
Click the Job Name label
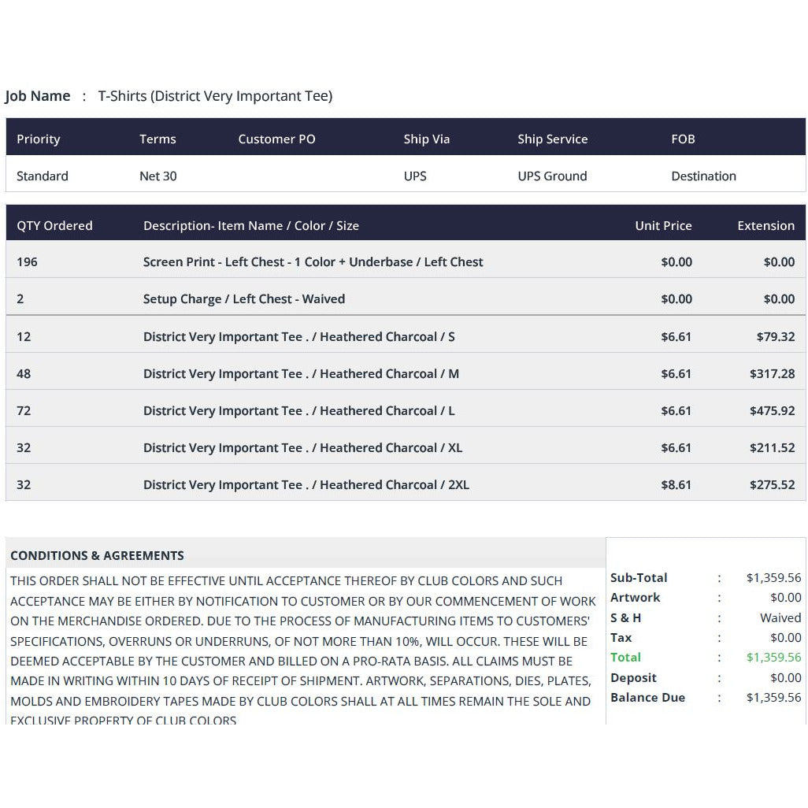pos(38,96)
